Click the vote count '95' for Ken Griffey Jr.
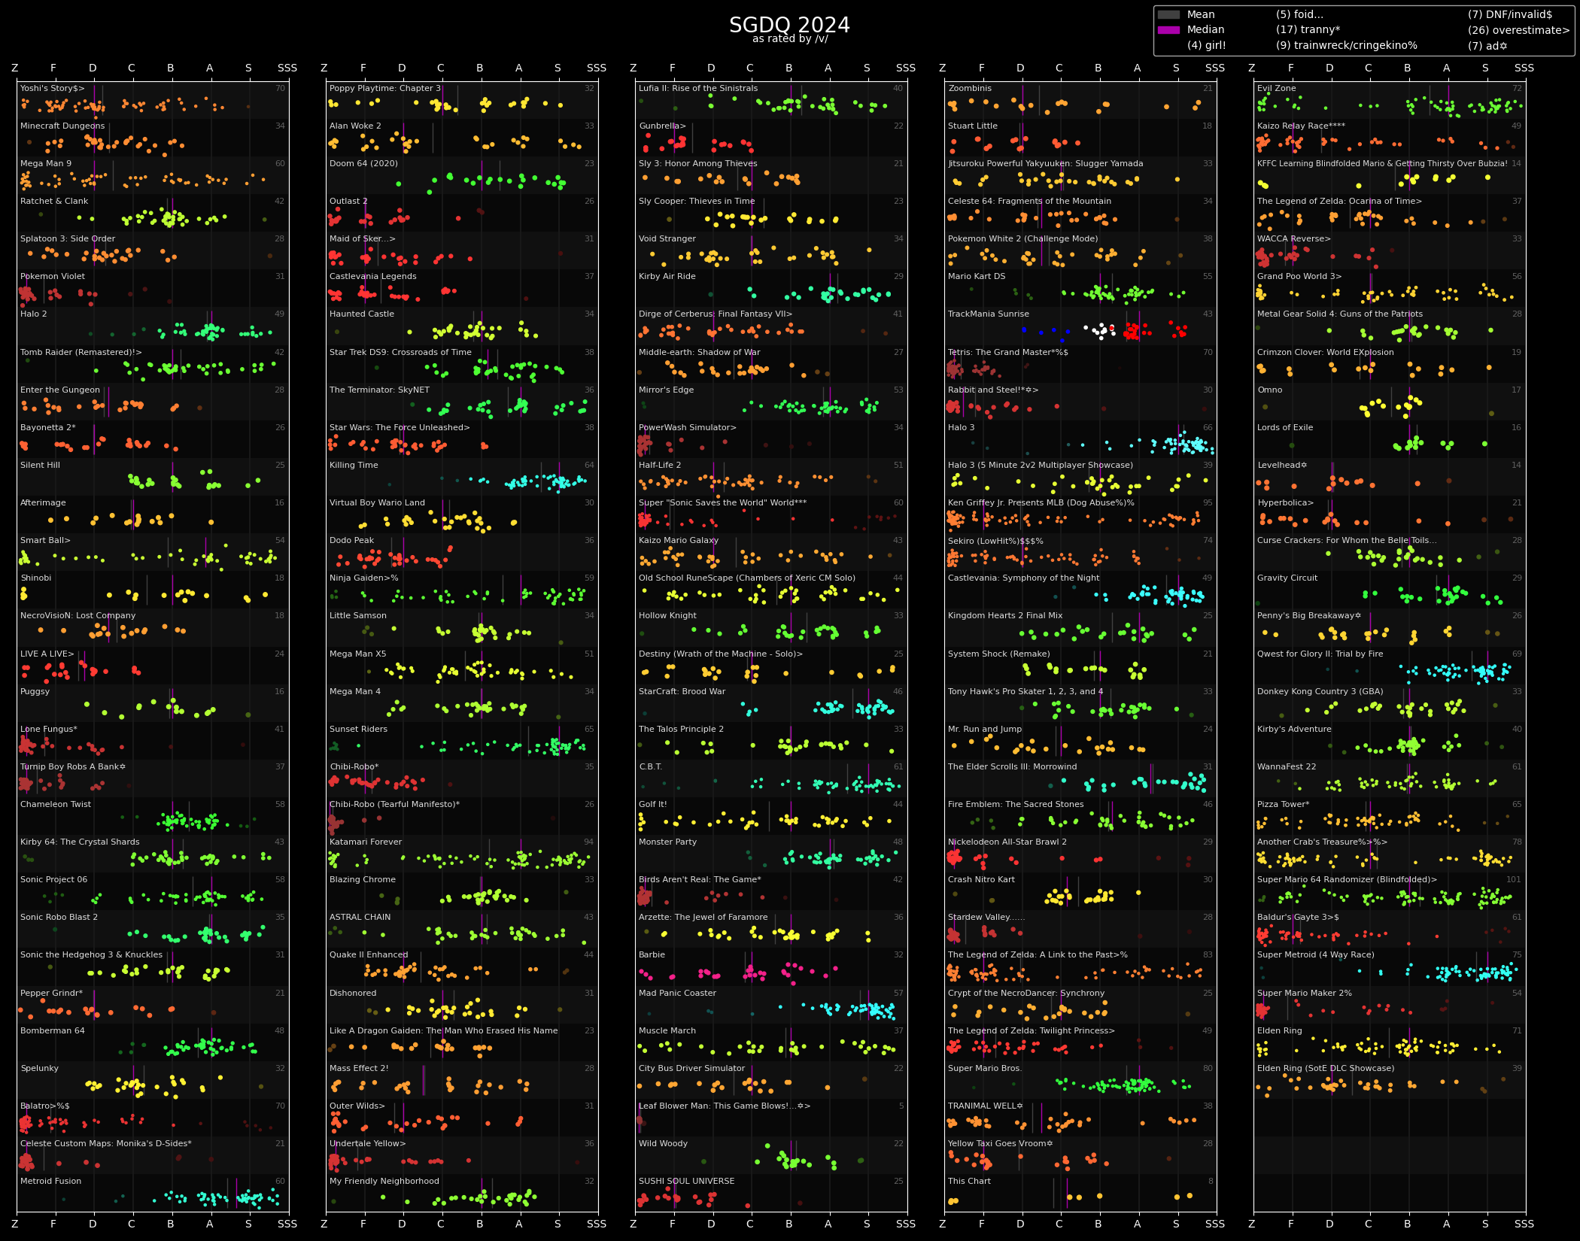 coord(1208,502)
